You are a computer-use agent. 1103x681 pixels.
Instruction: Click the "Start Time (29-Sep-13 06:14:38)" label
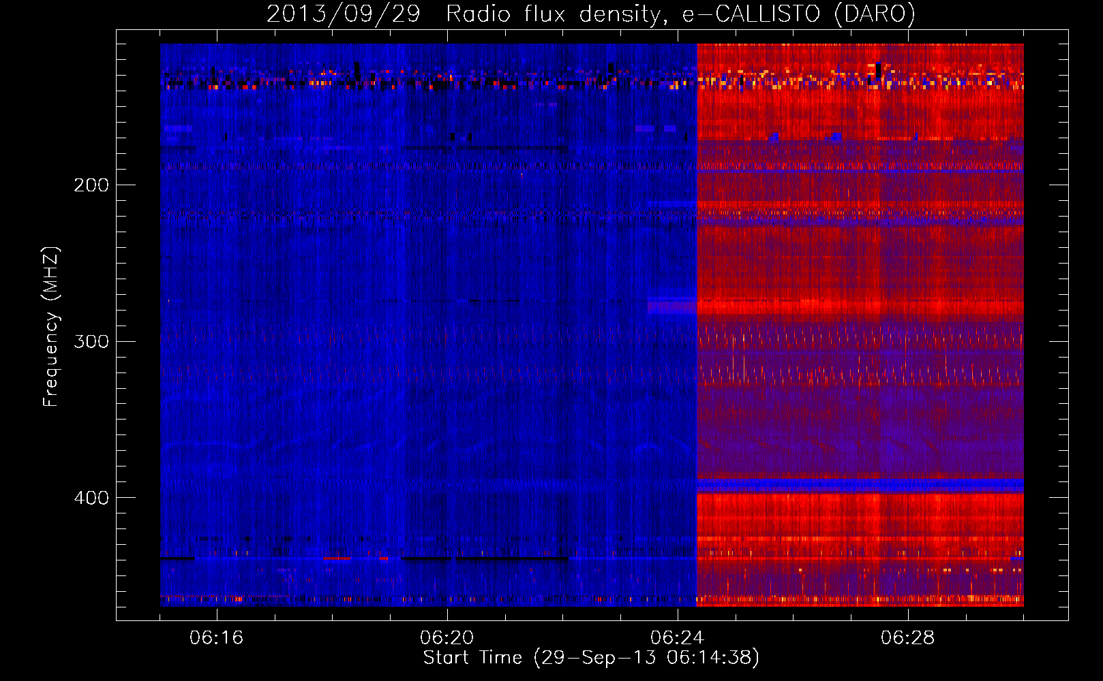(x=591, y=658)
